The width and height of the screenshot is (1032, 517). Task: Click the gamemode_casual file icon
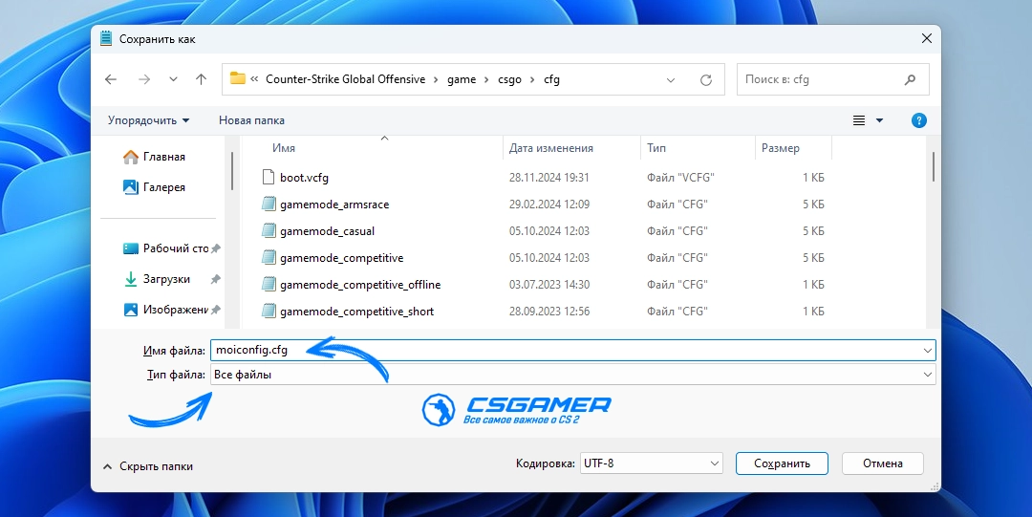[268, 231]
